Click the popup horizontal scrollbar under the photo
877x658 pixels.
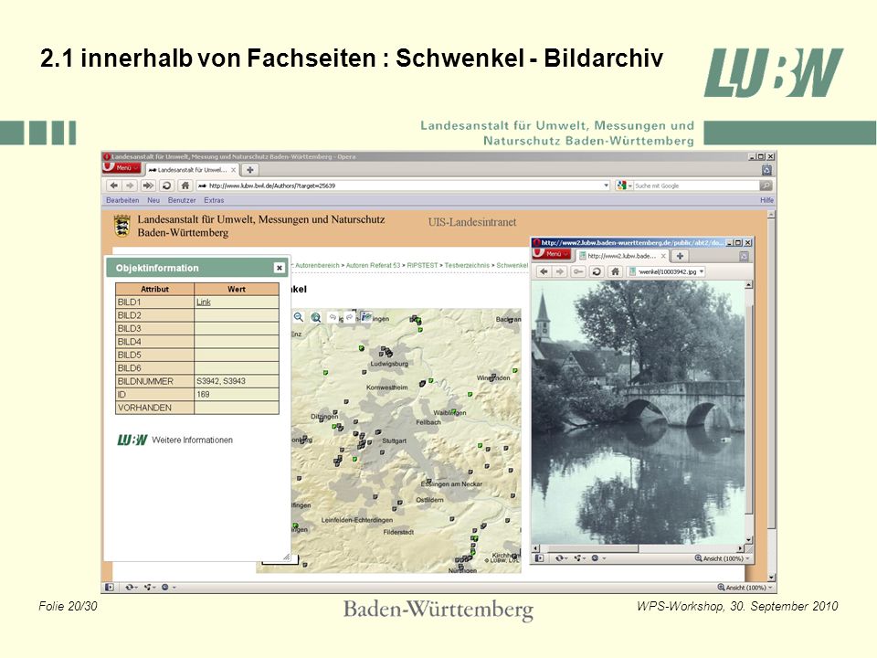coord(638,549)
